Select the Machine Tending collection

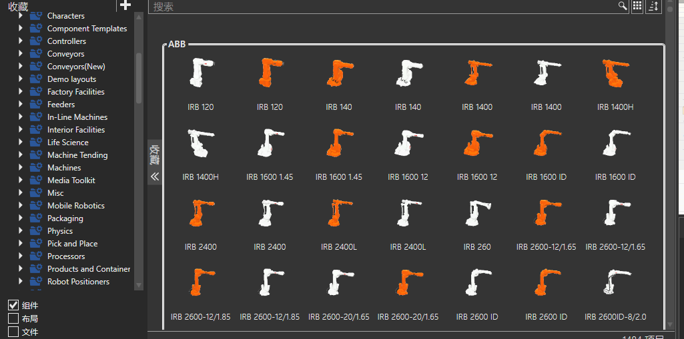77,155
